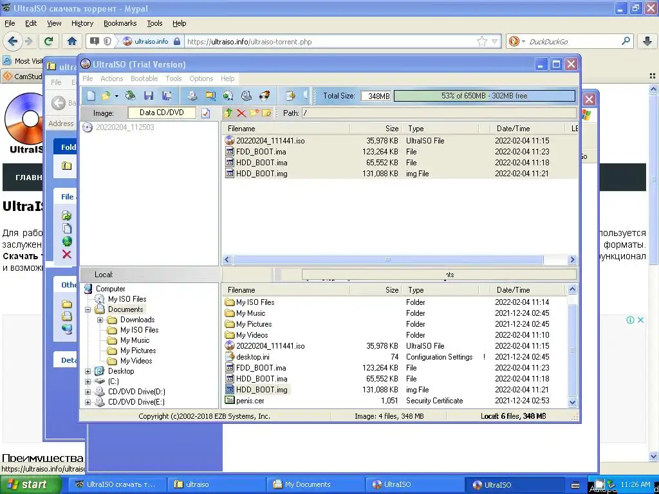659x494 pixels.
Task: Click the Mypal browser home icon
Action: tap(72, 41)
